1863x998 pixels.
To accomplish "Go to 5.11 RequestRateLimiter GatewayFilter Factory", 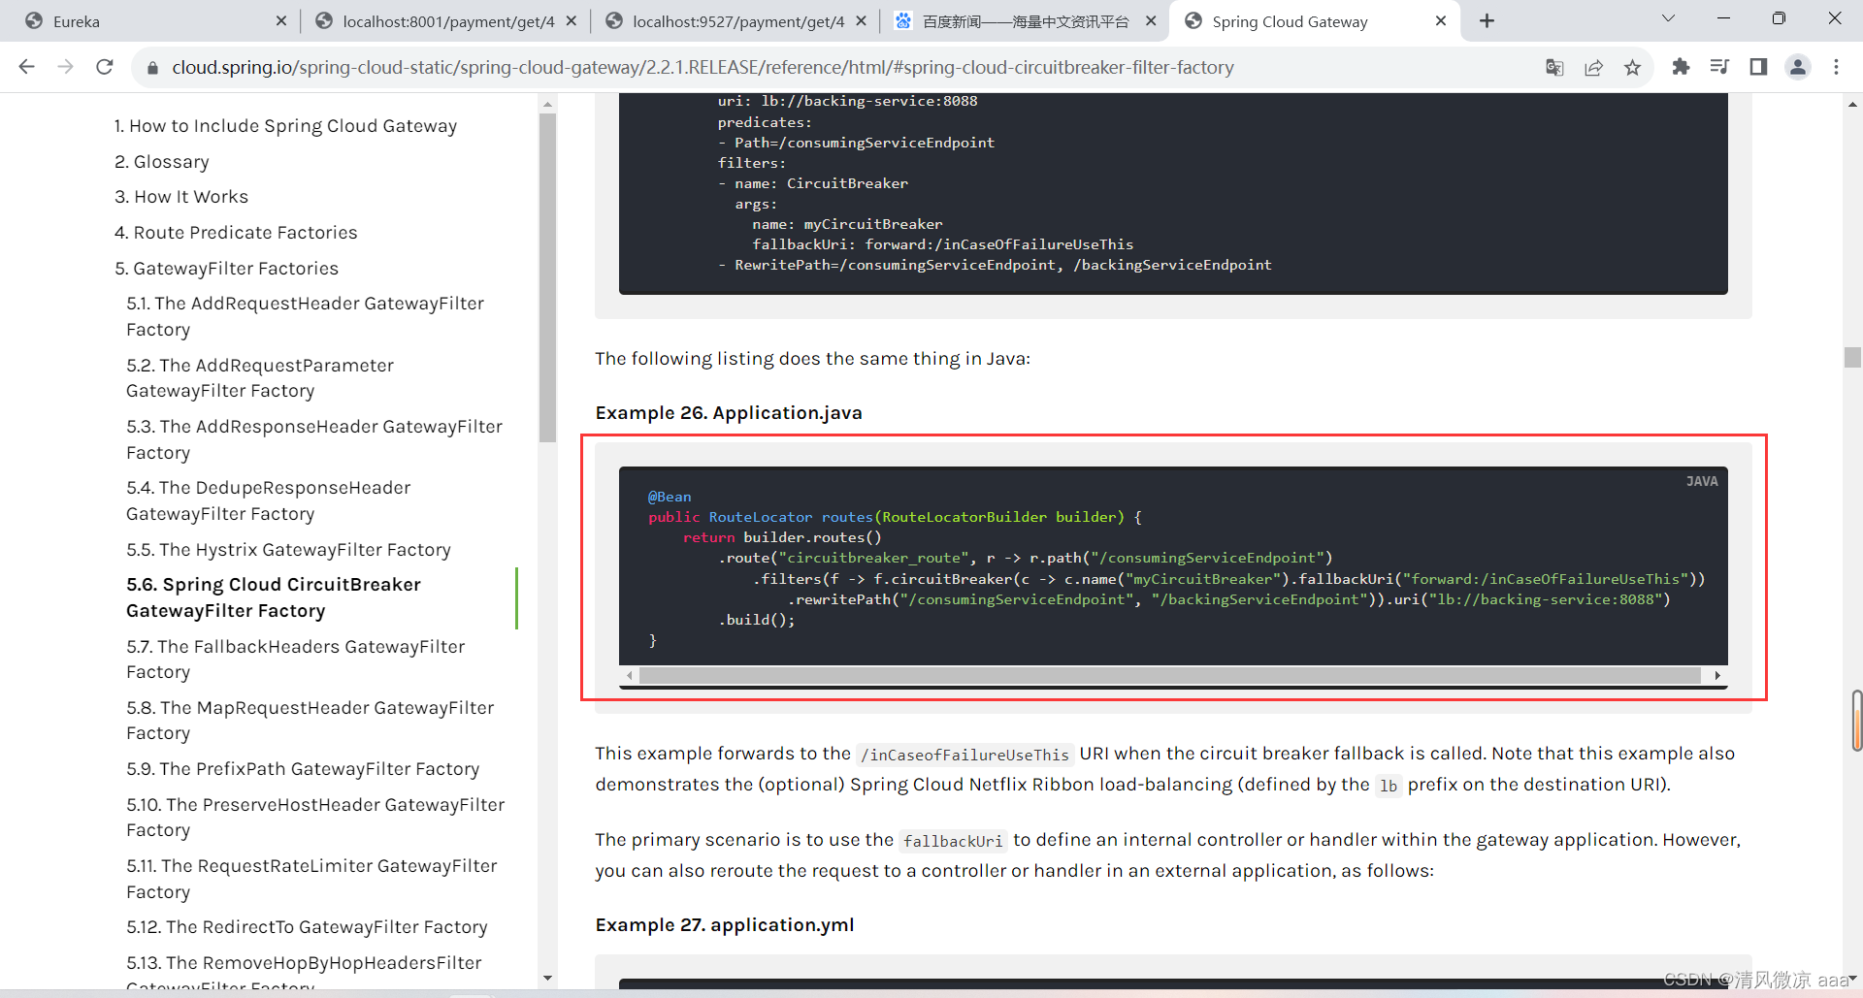I will click(311, 879).
